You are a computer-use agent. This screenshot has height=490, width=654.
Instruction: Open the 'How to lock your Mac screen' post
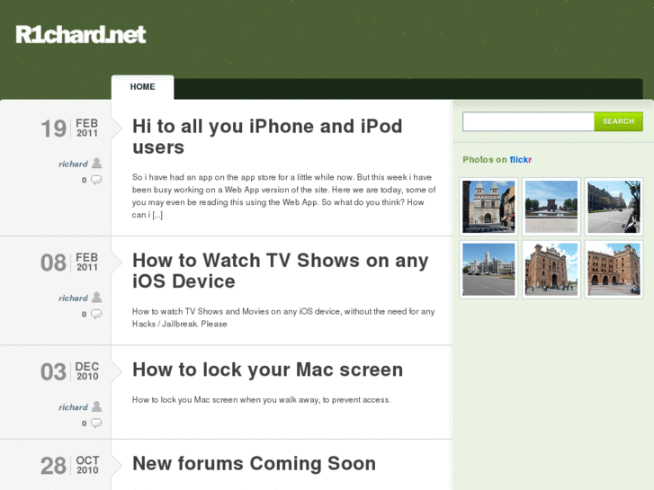[267, 370]
